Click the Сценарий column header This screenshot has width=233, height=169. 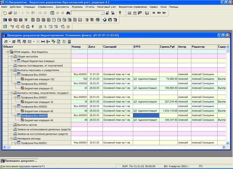[x=118, y=47]
